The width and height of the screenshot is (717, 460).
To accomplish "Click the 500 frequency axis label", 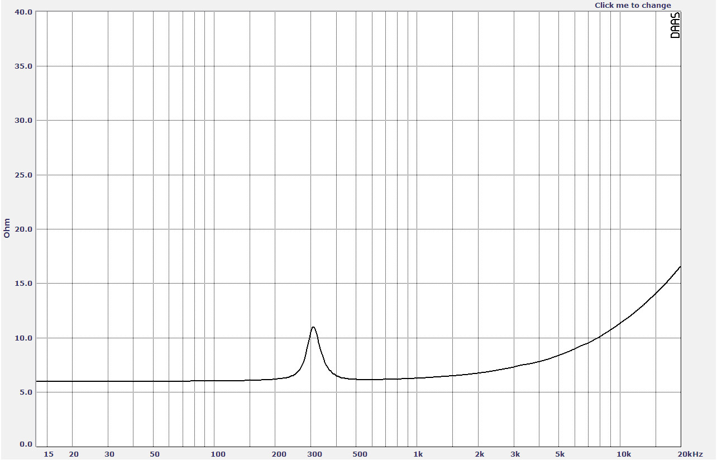I will (x=360, y=454).
